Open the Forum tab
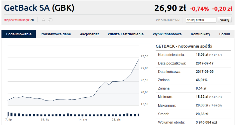 pyautogui.click(x=225, y=34)
